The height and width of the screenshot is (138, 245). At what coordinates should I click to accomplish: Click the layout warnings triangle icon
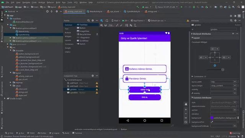click(x=188, y=20)
